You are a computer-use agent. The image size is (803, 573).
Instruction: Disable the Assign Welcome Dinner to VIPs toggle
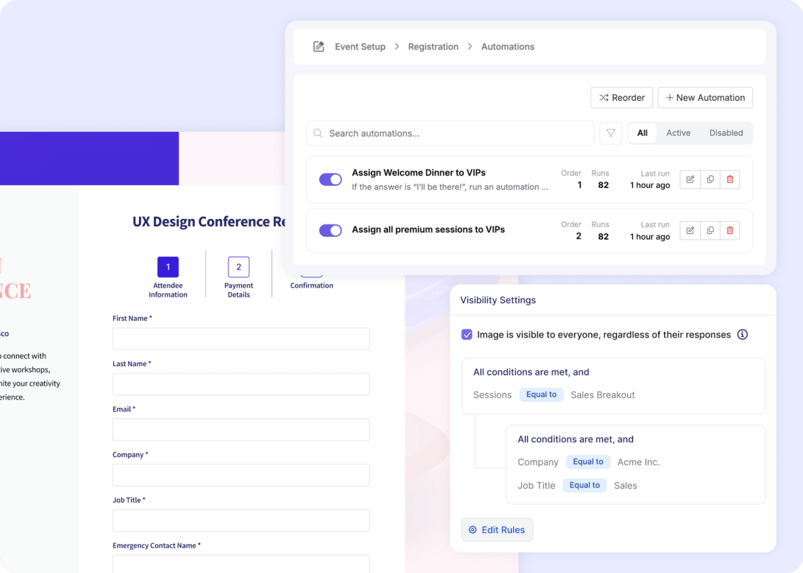[x=330, y=179]
